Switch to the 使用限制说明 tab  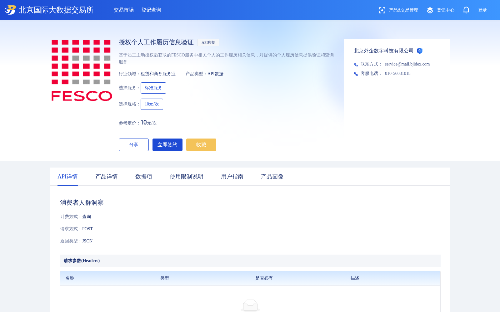click(x=187, y=177)
